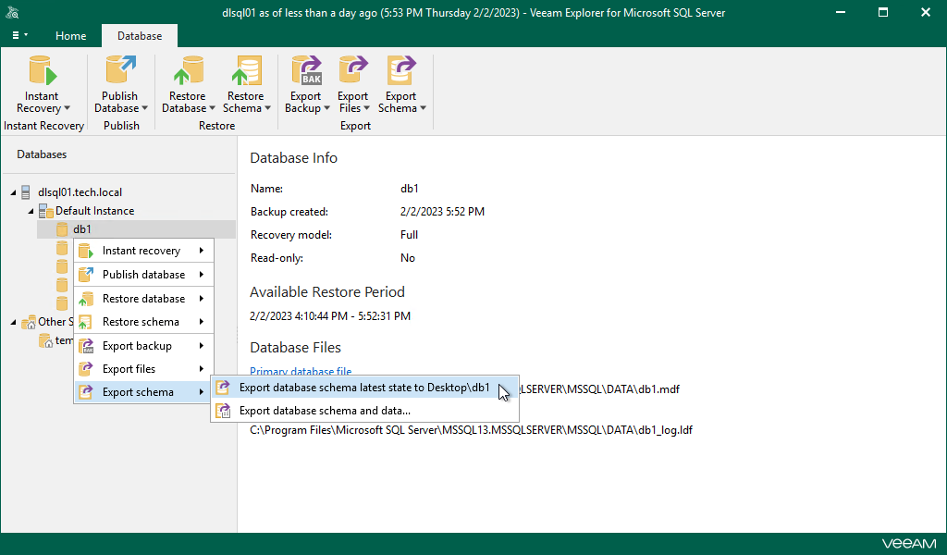Click the Publish database context menu icon
This screenshot has height=555, width=947.
(x=85, y=275)
